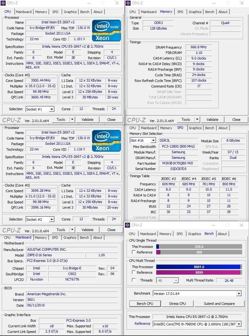Click Submit and Compare
The image size is (249, 336).
[219, 304]
